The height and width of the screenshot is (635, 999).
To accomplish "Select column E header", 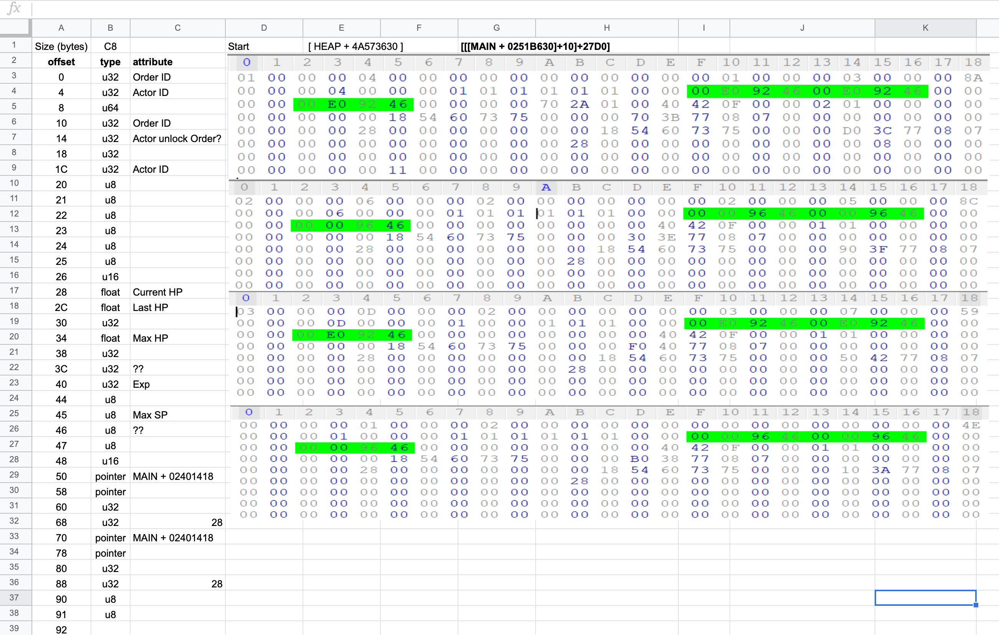I will click(x=341, y=28).
